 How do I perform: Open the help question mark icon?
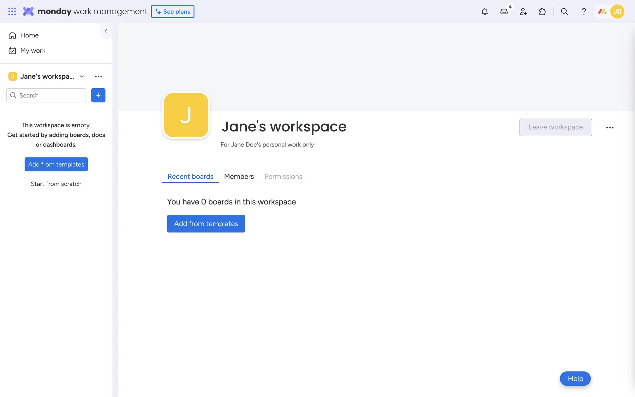[x=584, y=12]
